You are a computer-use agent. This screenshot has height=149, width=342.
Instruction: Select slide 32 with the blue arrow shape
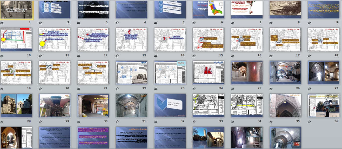[170, 105]
